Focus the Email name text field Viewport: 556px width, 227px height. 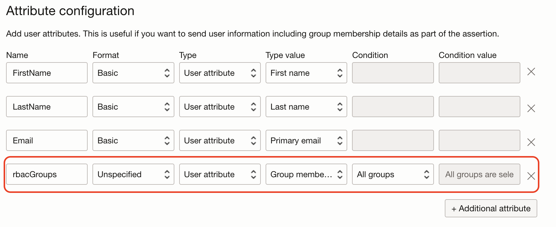tap(47, 140)
